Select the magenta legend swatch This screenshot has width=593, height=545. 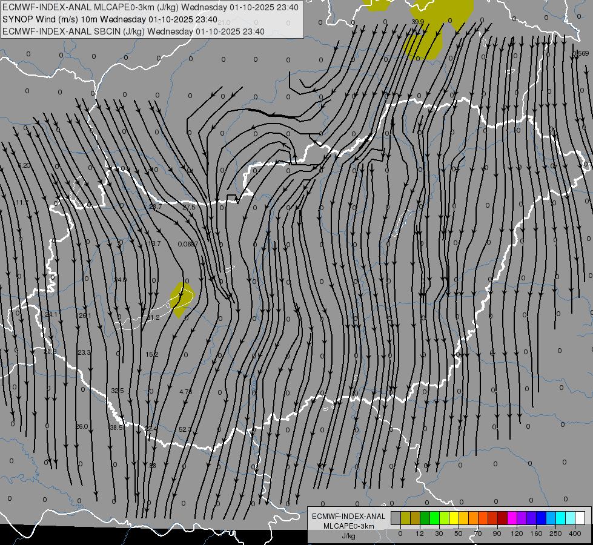pos(512,518)
